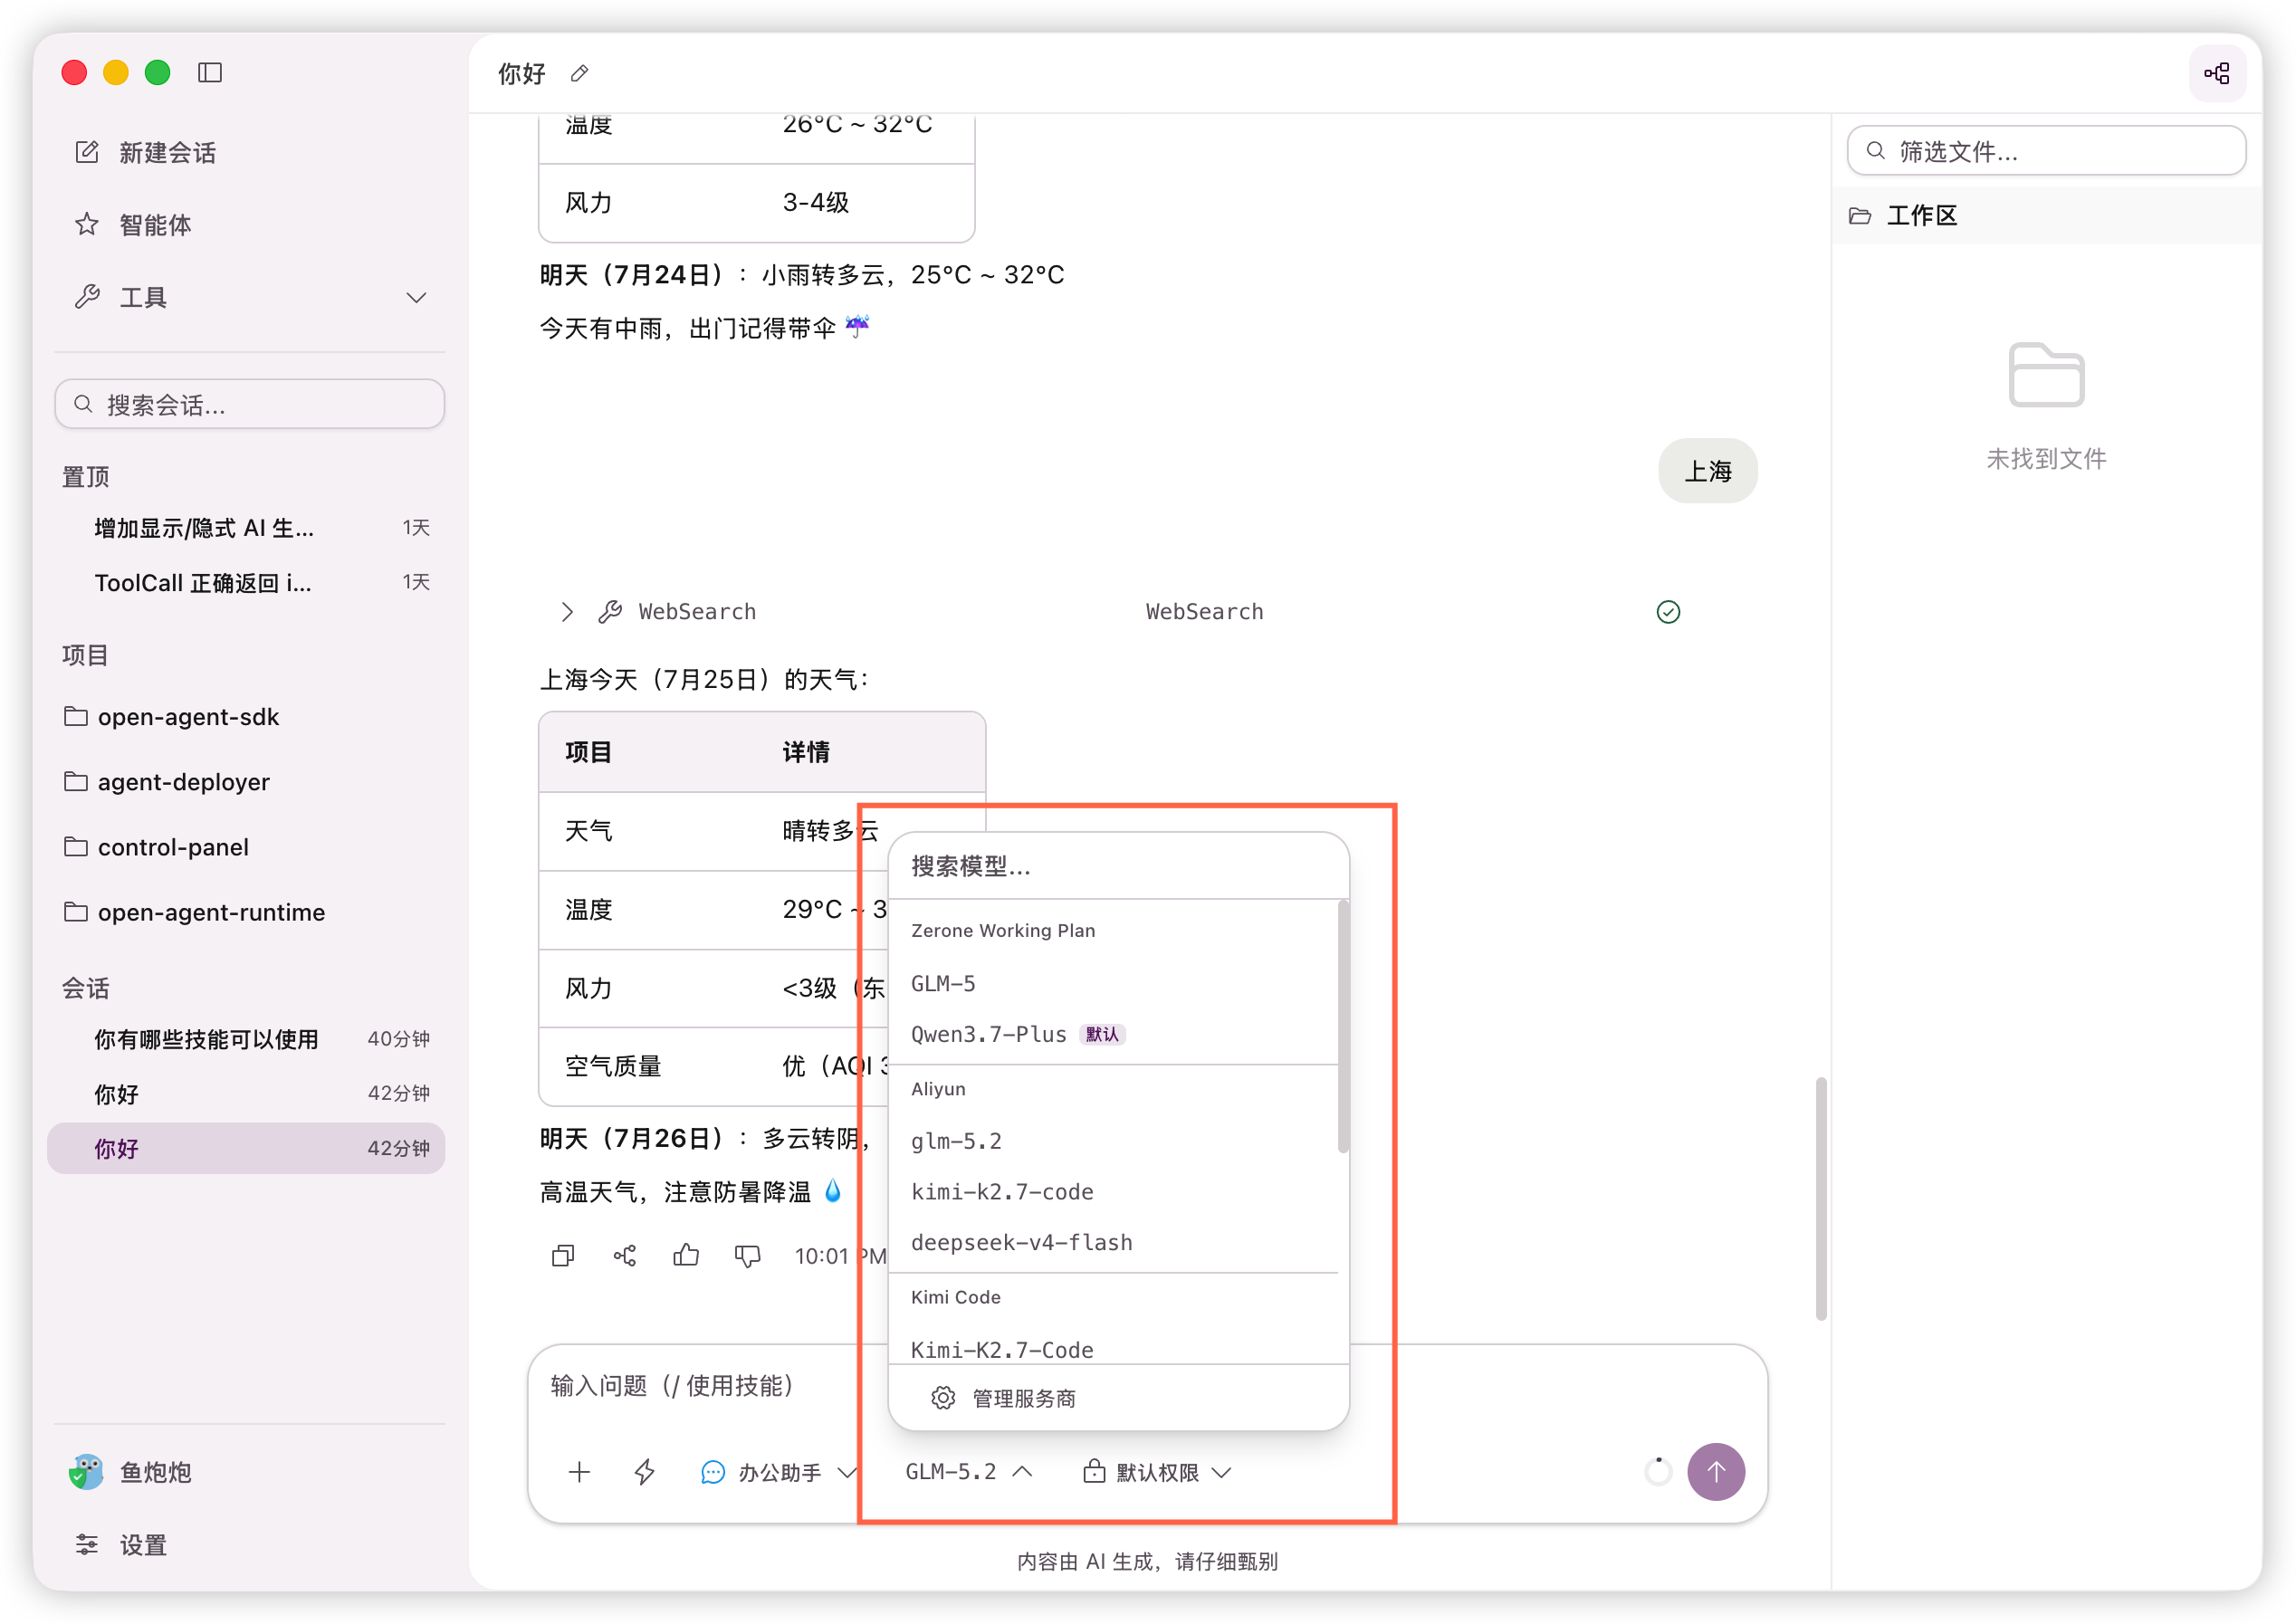Click the chat area scrollbar
The width and height of the screenshot is (2296, 1624).
[1821, 1199]
